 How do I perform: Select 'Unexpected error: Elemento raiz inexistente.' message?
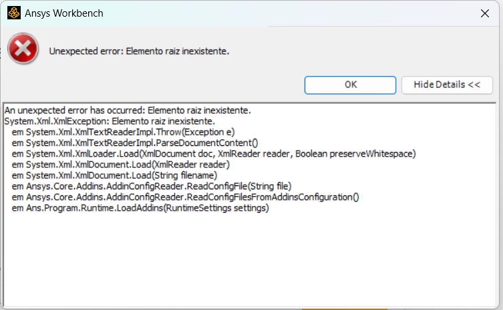(x=139, y=51)
